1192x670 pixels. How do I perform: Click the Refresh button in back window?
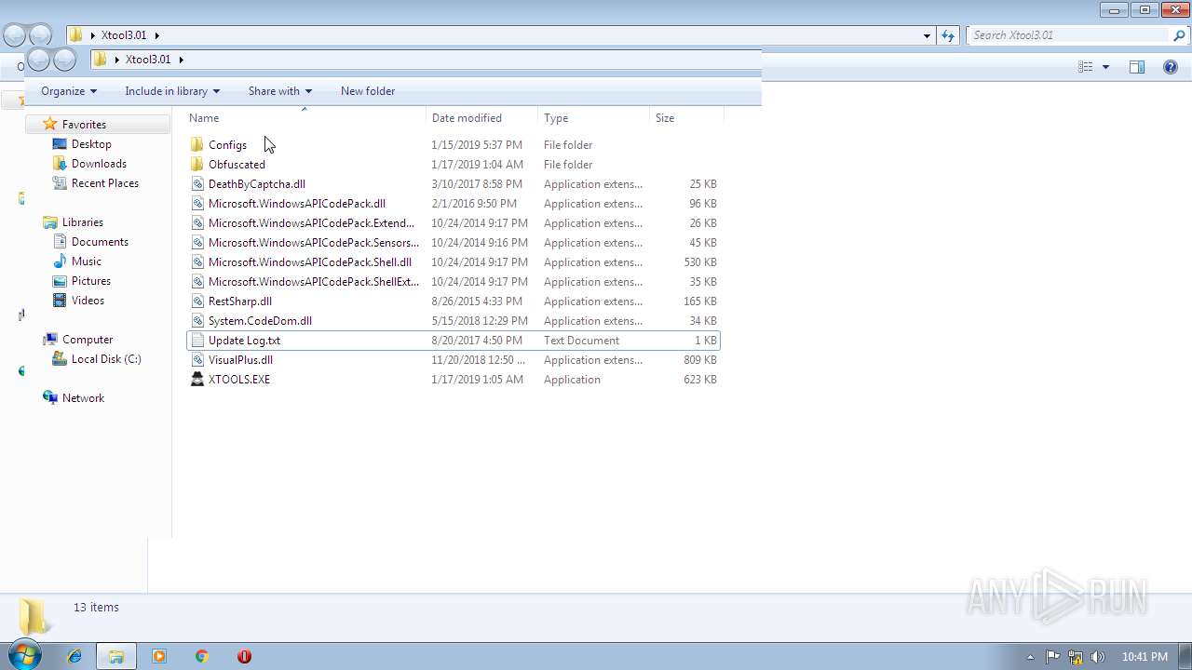(948, 35)
